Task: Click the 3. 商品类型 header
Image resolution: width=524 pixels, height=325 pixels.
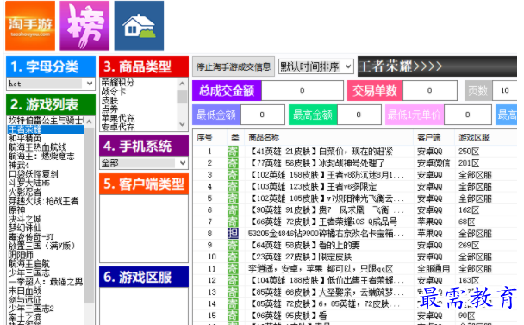Action: click(x=144, y=66)
